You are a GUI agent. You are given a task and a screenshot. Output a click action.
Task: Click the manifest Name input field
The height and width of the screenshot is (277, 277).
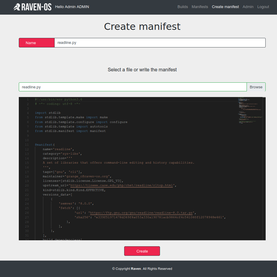pyautogui.click(x=160, y=43)
